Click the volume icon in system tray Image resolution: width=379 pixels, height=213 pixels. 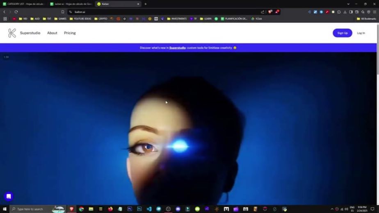[346, 209]
